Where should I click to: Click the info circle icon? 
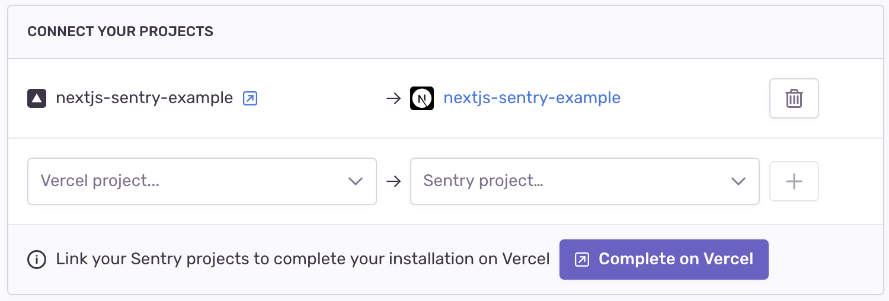[x=37, y=260]
